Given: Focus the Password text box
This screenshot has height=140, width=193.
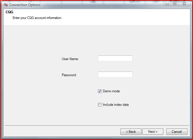Looking at the screenshot, I should pyautogui.click(x=115, y=74).
